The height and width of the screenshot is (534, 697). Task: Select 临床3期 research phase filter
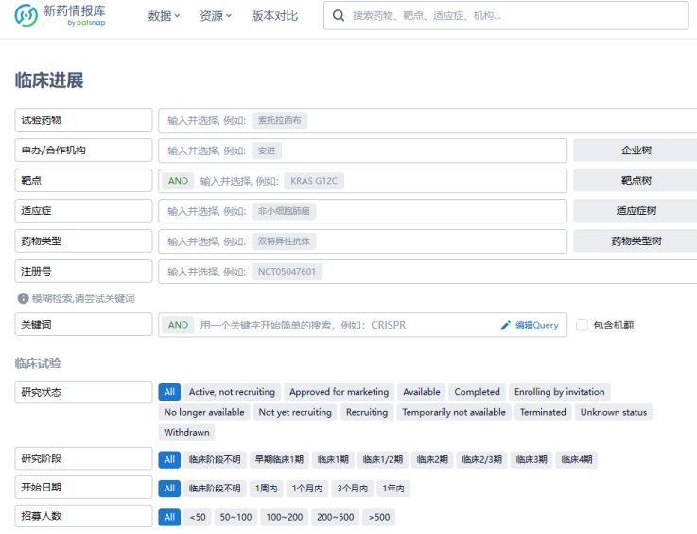[531, 460]
